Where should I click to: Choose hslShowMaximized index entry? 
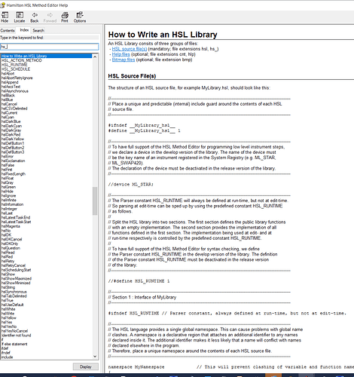point(17,278)
